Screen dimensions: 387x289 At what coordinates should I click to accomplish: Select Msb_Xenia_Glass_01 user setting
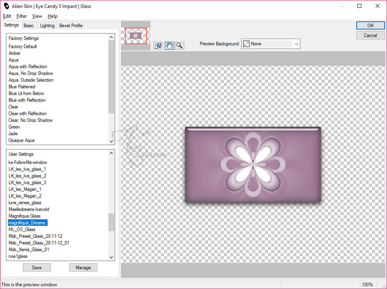coord(29,250)
